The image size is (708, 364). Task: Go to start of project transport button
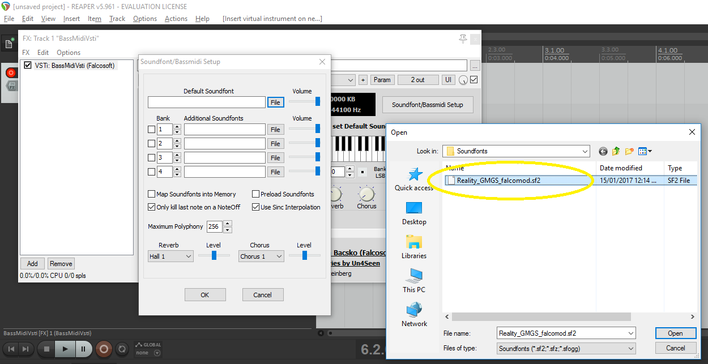[11, 349]
